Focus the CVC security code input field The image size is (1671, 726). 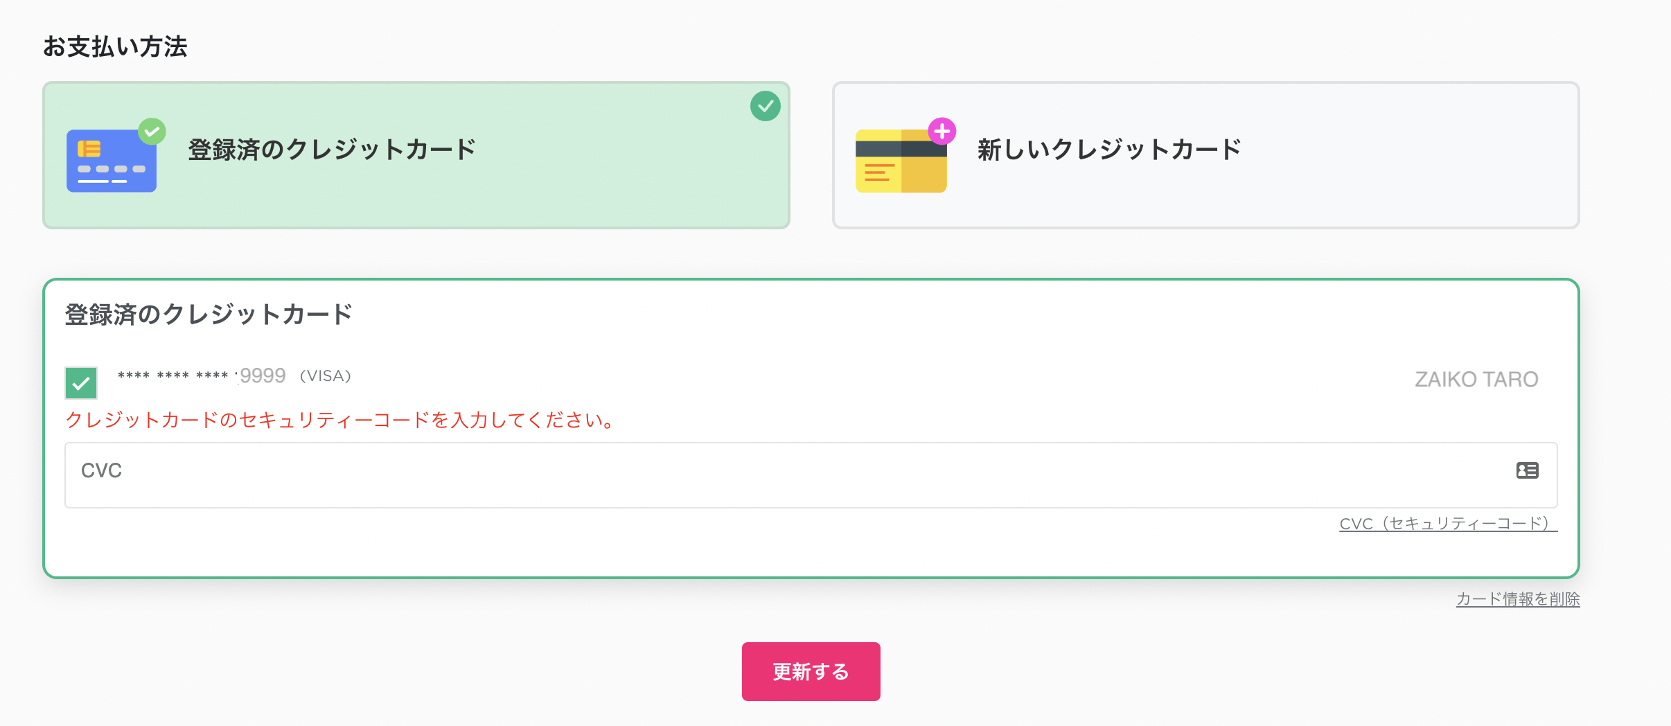point(811,475)
